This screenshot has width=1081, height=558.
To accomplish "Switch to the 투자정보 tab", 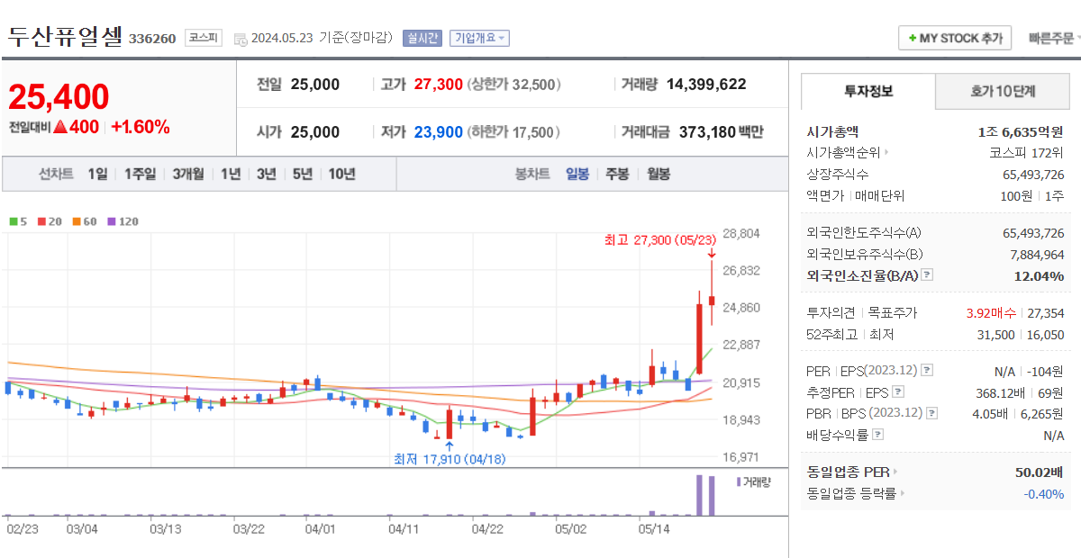I will coord(868,91).
